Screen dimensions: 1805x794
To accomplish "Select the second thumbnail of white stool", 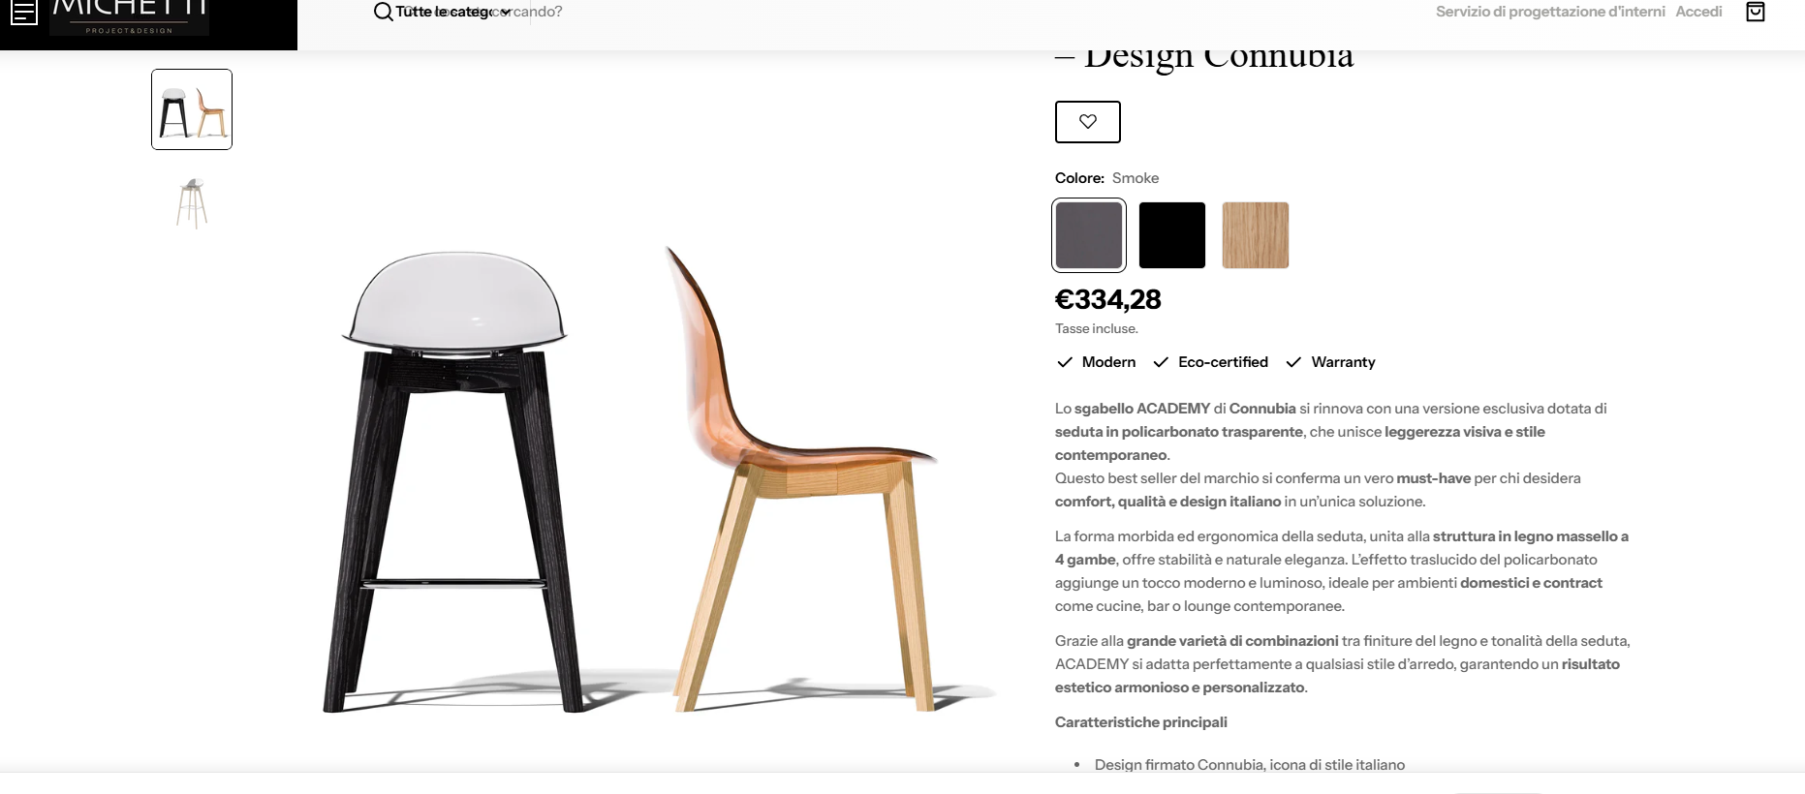I will coord(192,203).
